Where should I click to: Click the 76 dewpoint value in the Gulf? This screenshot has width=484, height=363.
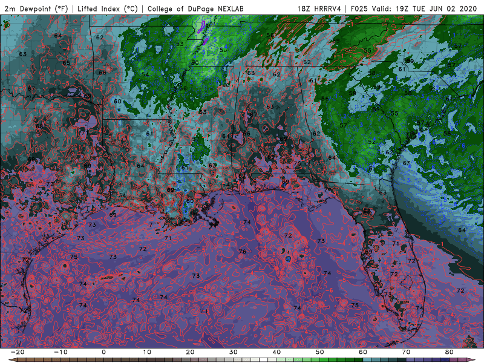tap(243, 252)
